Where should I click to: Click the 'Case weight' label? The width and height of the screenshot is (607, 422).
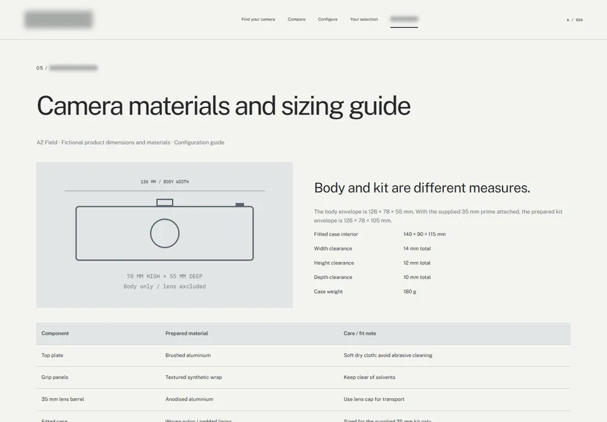tap(328, 292)
